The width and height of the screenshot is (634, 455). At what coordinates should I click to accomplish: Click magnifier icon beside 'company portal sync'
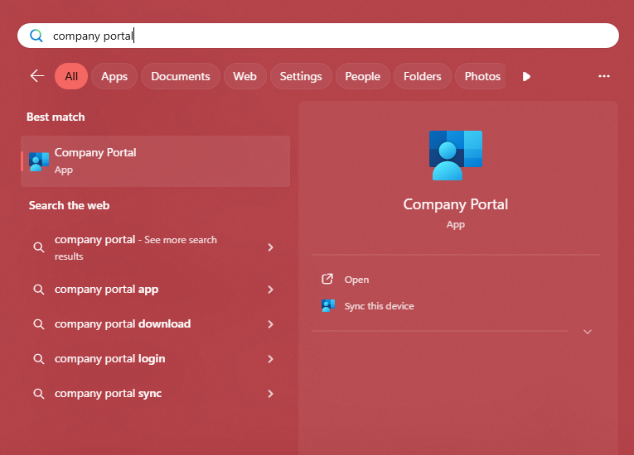tap(39, 393)
